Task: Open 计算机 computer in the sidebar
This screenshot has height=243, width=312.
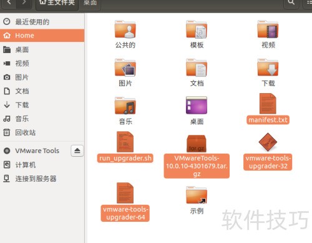Action: point(42,165)
